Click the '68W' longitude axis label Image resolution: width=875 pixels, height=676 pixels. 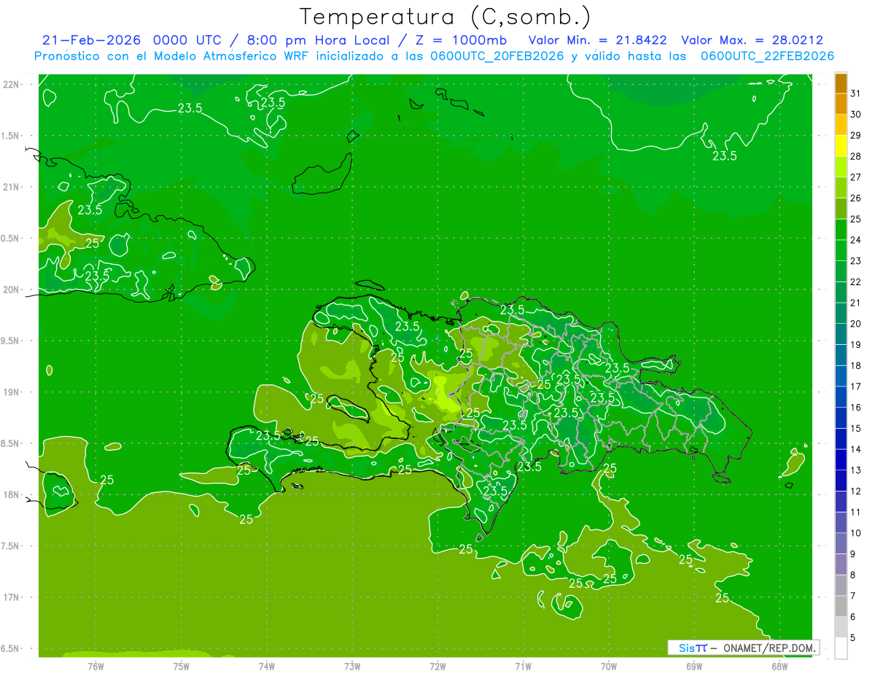779,666
